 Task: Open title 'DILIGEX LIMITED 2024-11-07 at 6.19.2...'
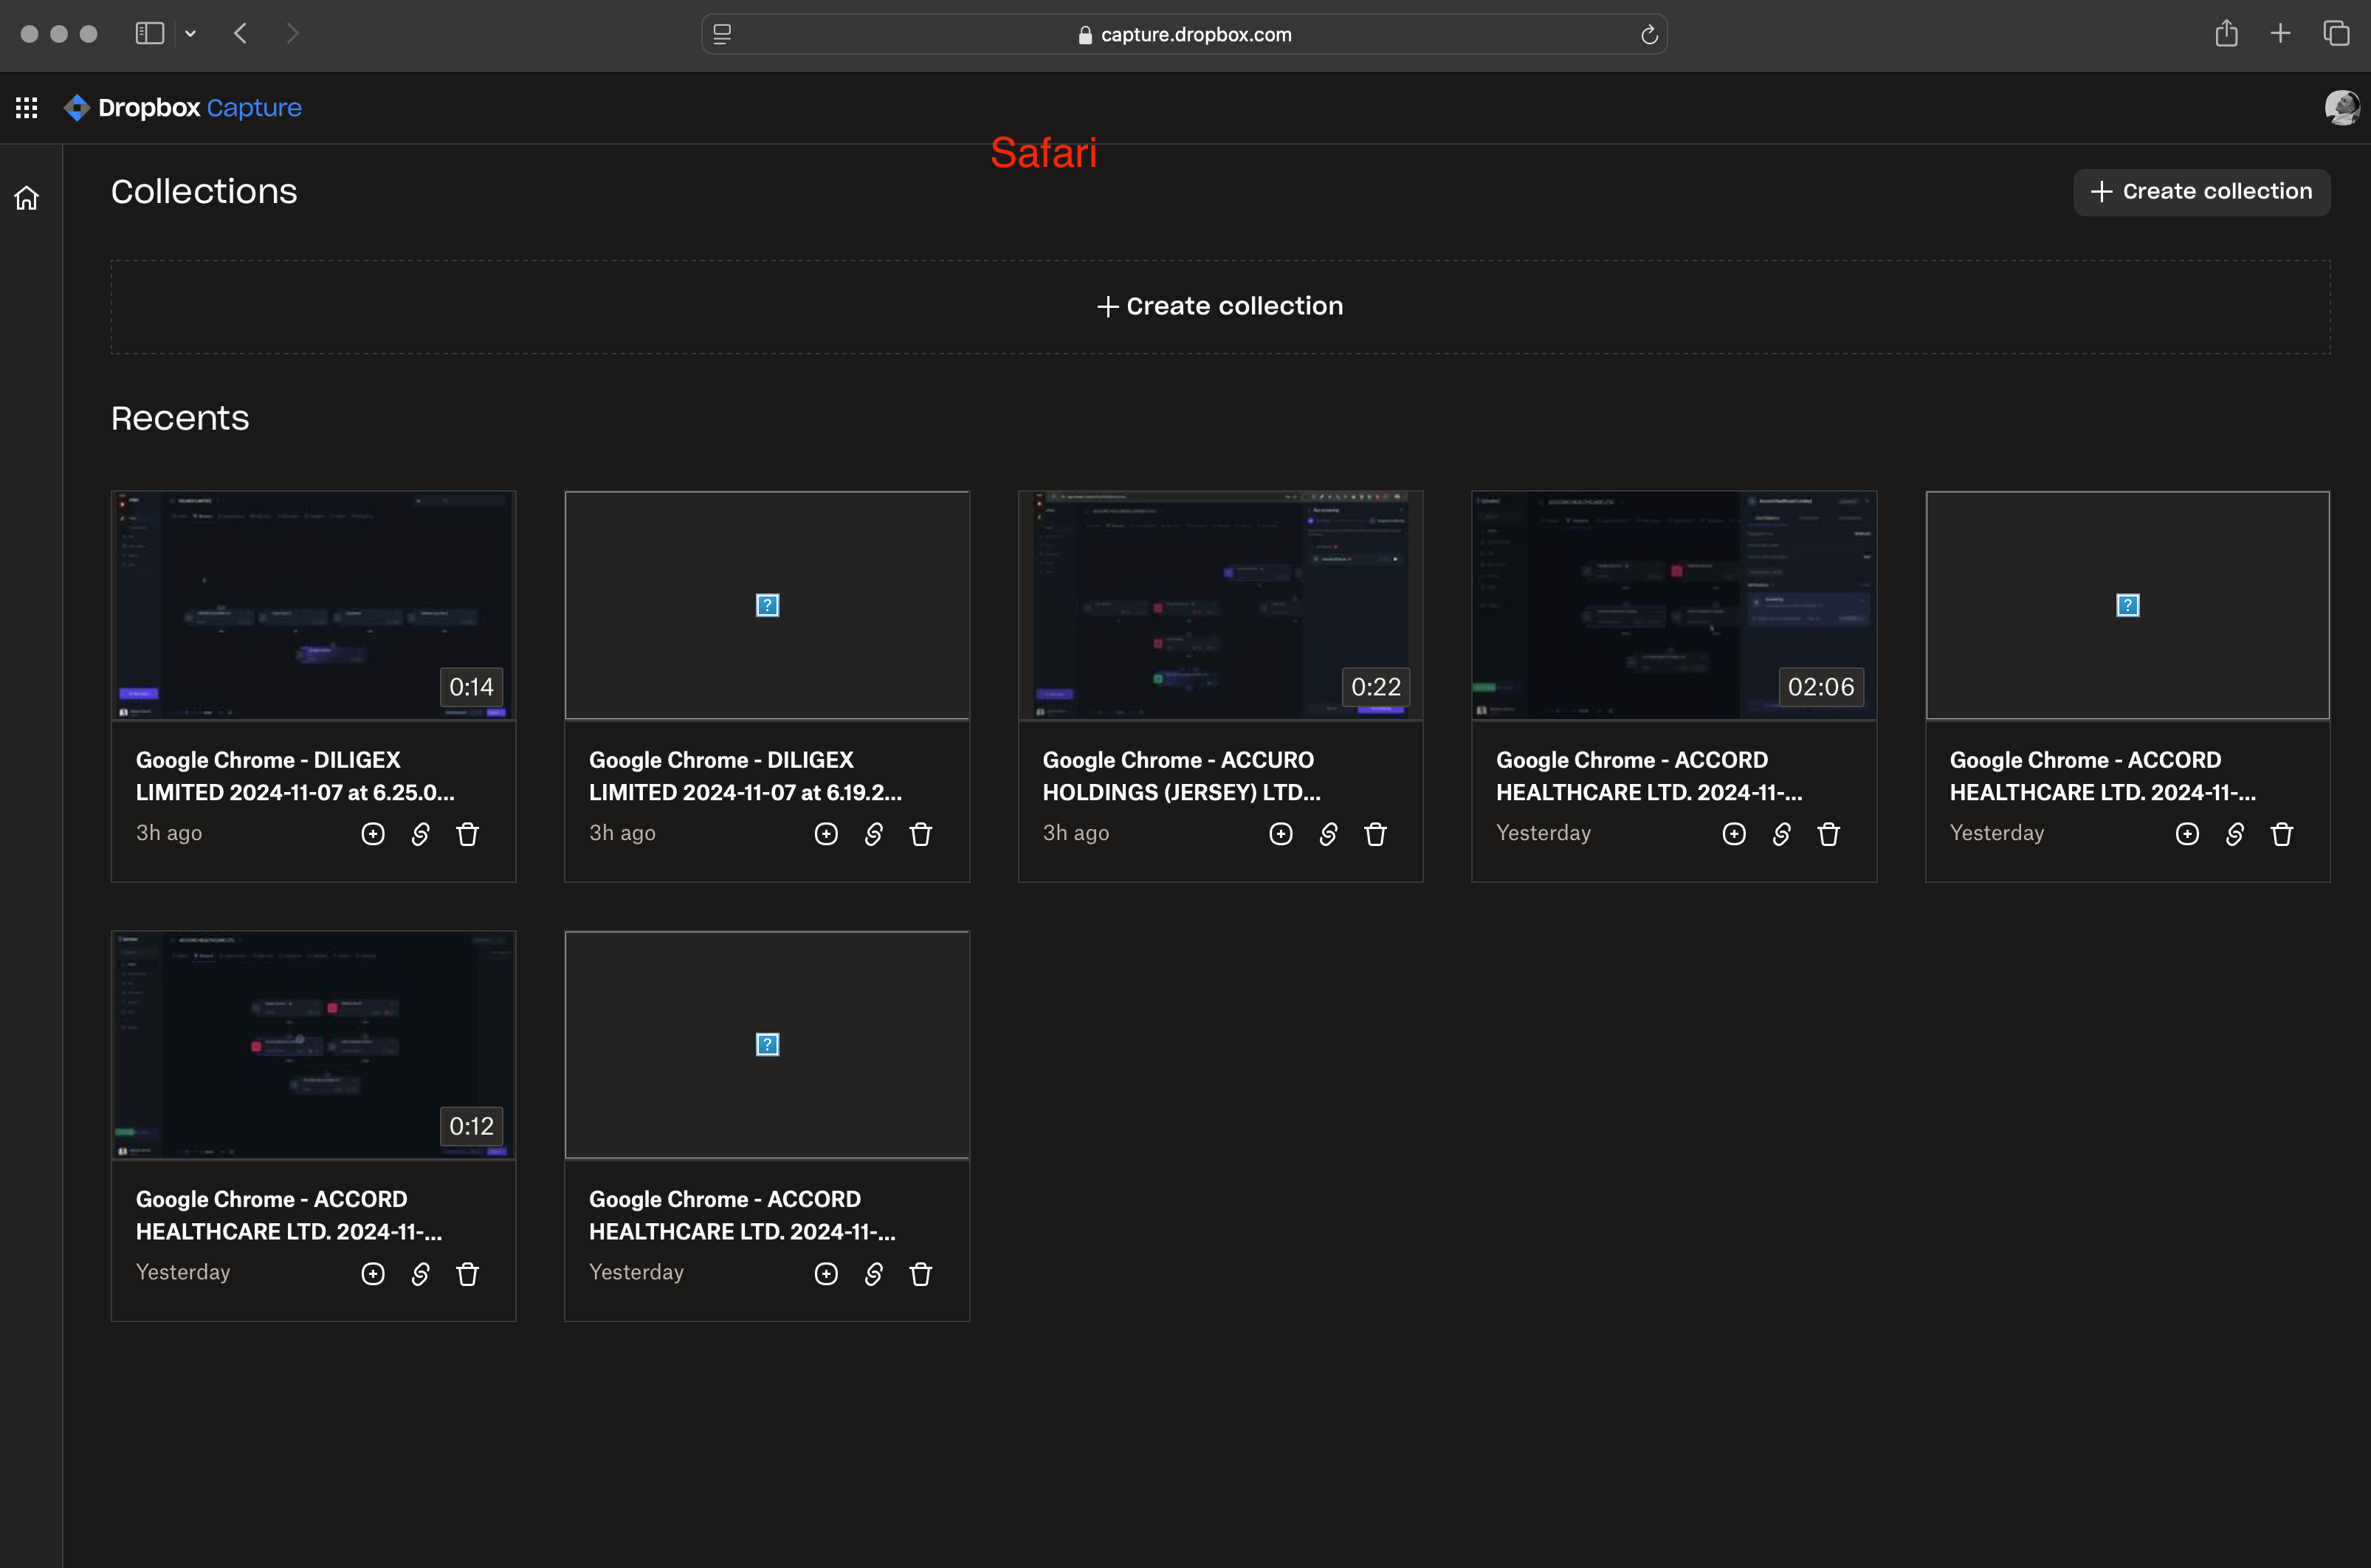pos(745,776)
